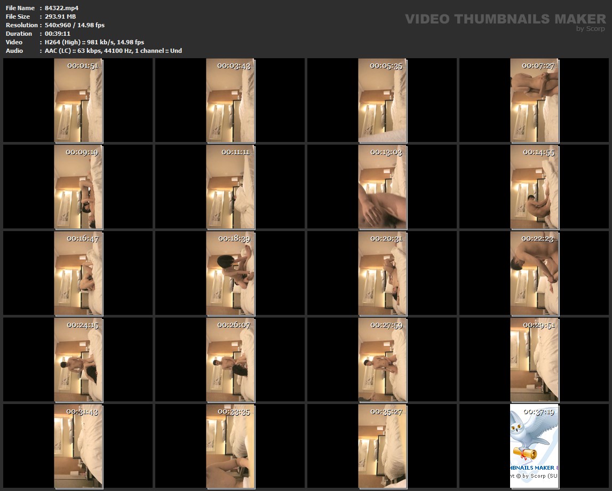Viewport: 612px width, 491px height.
Task: Click the duration value 00:39:11
Action: 58,34
